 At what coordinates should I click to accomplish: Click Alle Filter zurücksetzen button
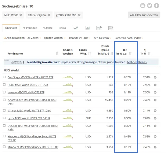[144, 15]
